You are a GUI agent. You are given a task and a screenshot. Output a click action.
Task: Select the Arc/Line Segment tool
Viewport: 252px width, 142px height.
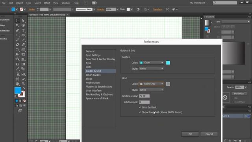[x=17, y=35]
